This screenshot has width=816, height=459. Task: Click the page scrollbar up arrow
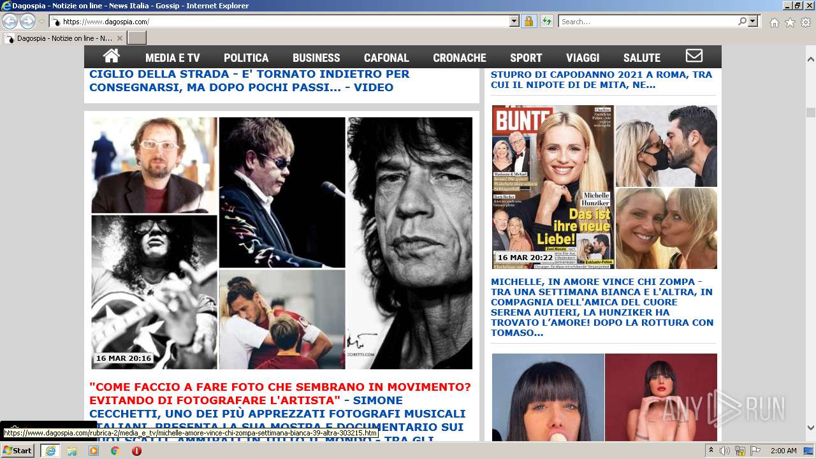coord(811,58)
